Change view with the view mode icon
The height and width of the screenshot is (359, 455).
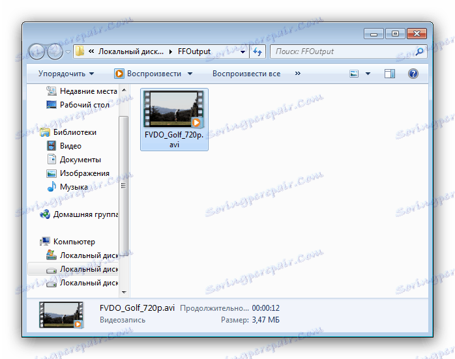[x=354, y=74]
